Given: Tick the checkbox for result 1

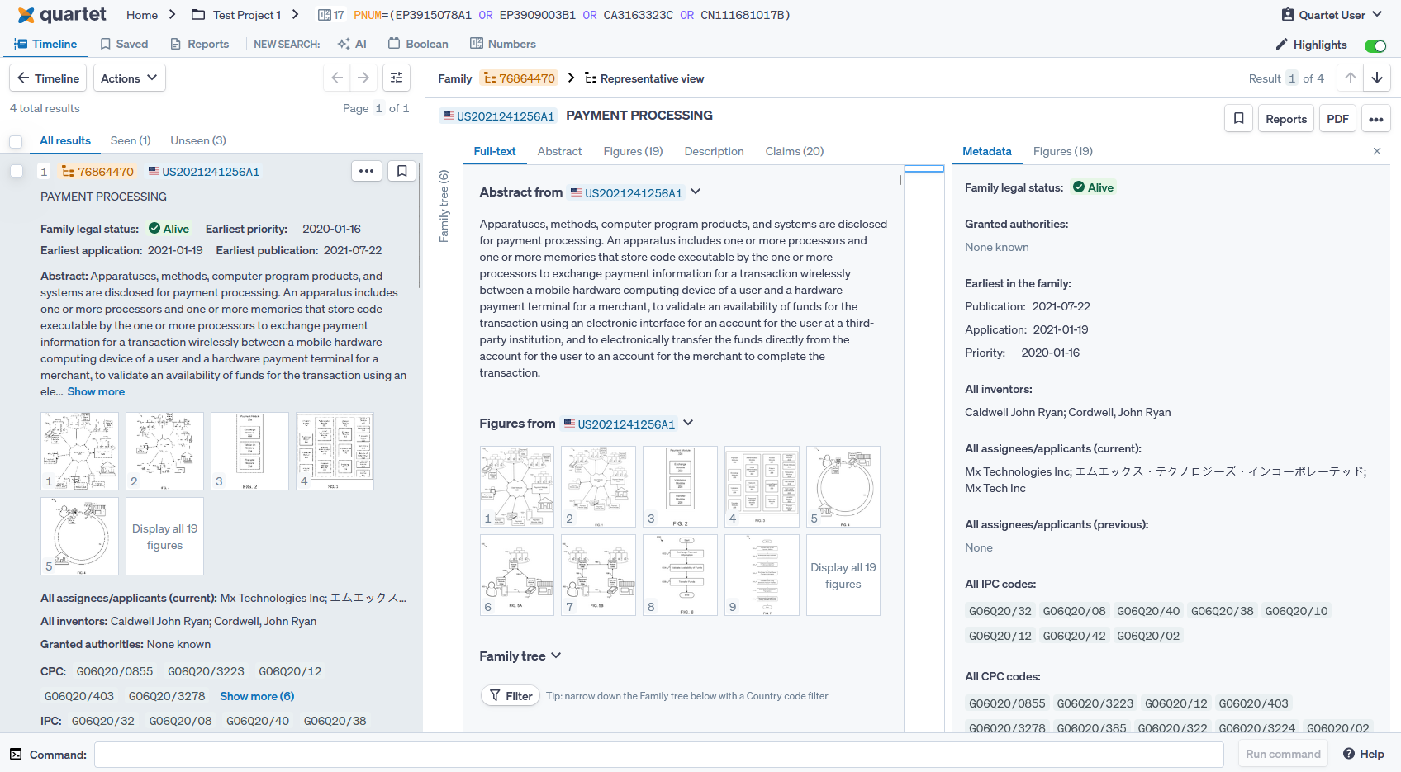Looking at the screenshot, I should coord(16,171).
